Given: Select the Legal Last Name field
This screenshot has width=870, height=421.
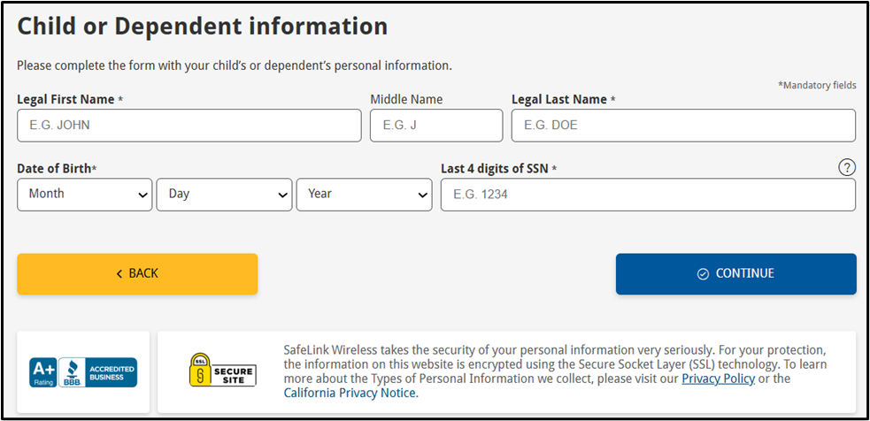Looking at the screenshot, I should click(x=683, y=126).
